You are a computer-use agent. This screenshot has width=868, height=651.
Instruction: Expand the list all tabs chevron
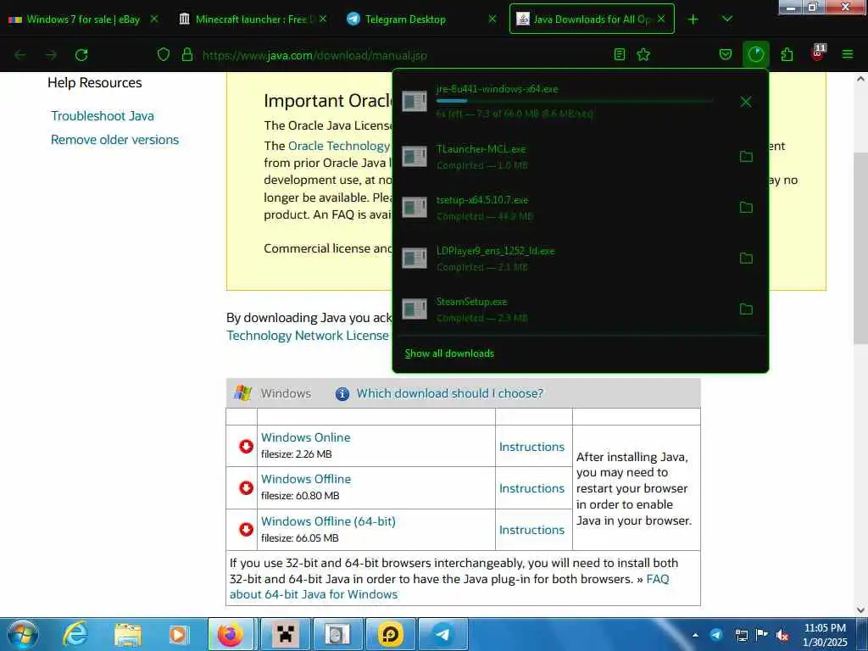(x=727, y=19)
